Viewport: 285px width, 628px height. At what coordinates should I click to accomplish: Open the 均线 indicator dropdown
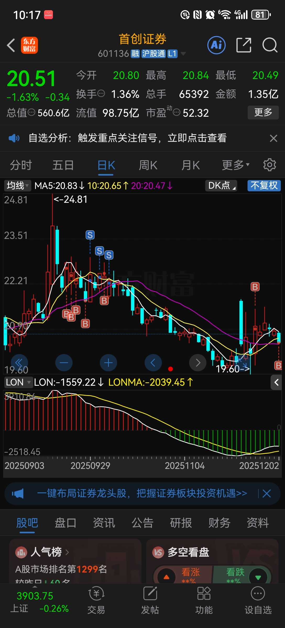tap(17, 186)
